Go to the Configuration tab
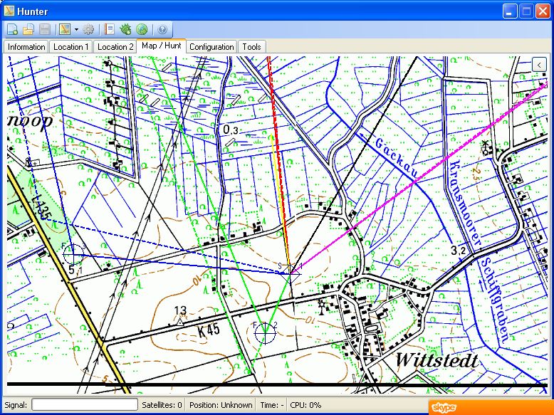 coord(211,47)
